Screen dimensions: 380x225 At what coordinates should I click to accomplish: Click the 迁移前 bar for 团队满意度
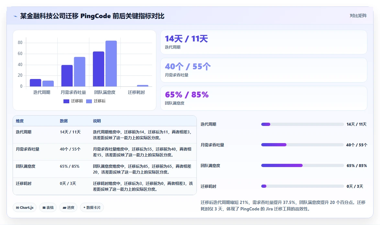pos(98,69)
